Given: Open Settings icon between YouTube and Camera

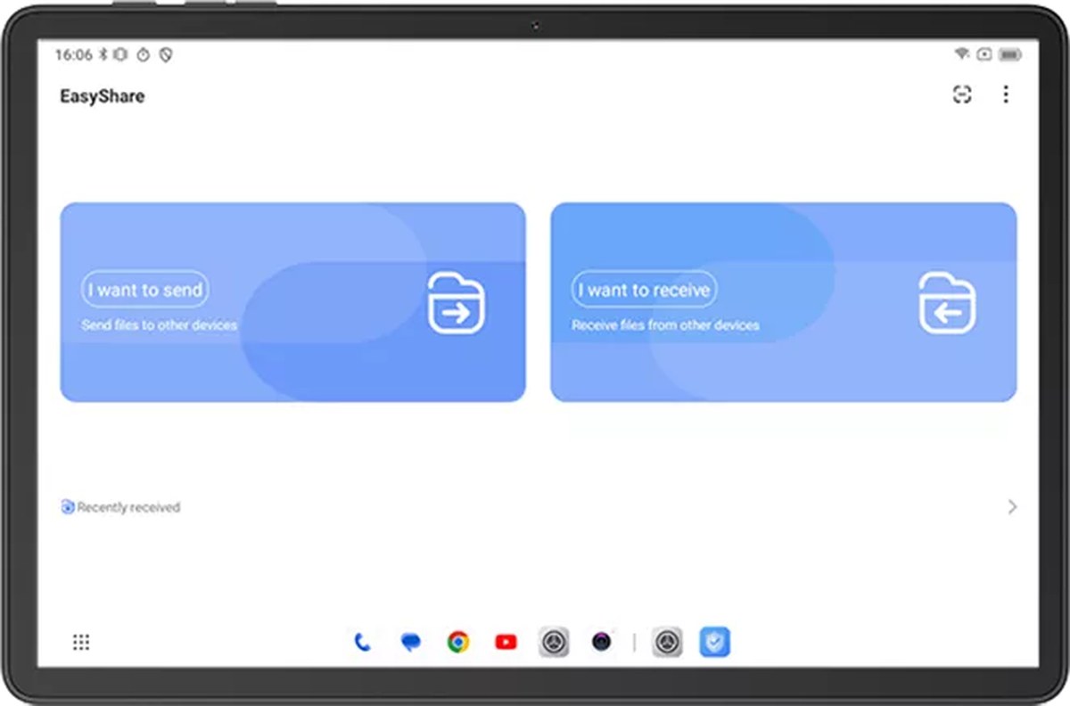Looking at the screenshot, I should 554,642.
